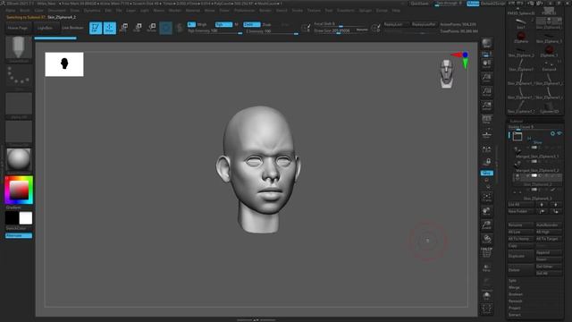Enable Mrgb painting mode

(202, 24)
